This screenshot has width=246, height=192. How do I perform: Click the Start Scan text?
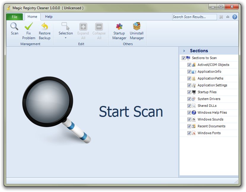point(131,112)
